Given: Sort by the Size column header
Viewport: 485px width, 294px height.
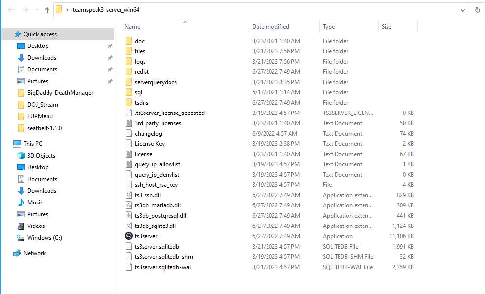Looking at the screenshot, I should tap(387, 27).
